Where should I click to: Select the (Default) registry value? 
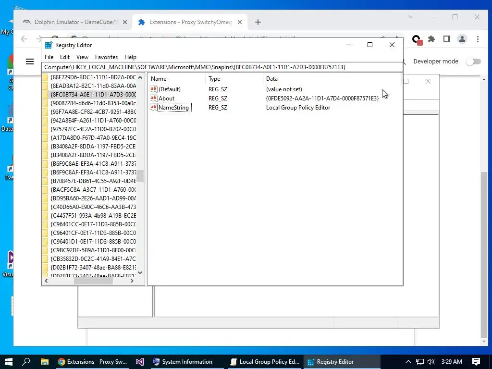tap(170, 89)
